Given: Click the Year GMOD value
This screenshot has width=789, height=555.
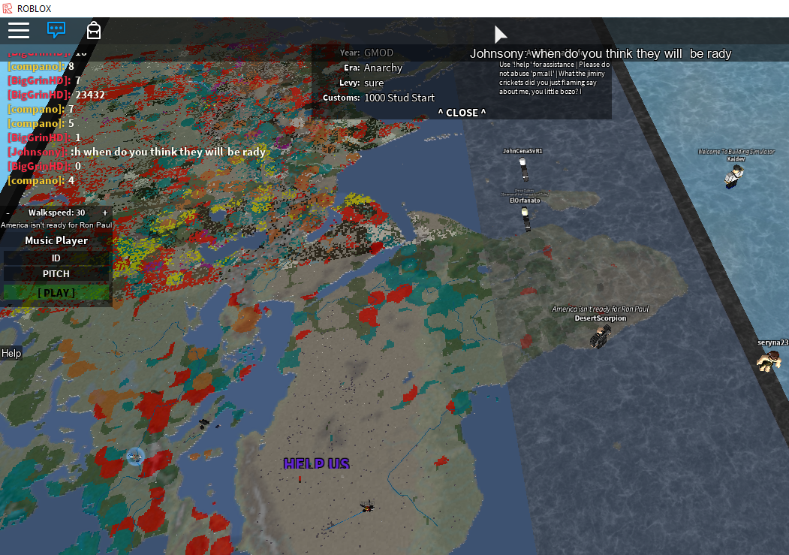Looking at the screenshot, I should click(378, 53).
